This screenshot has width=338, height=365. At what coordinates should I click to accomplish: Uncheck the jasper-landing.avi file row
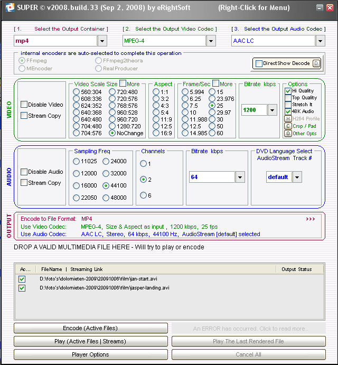pyautogui.click(x=22, y=288)
